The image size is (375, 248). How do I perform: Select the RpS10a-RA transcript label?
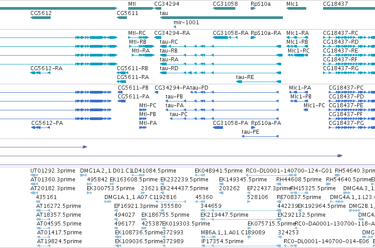point(266,33)
